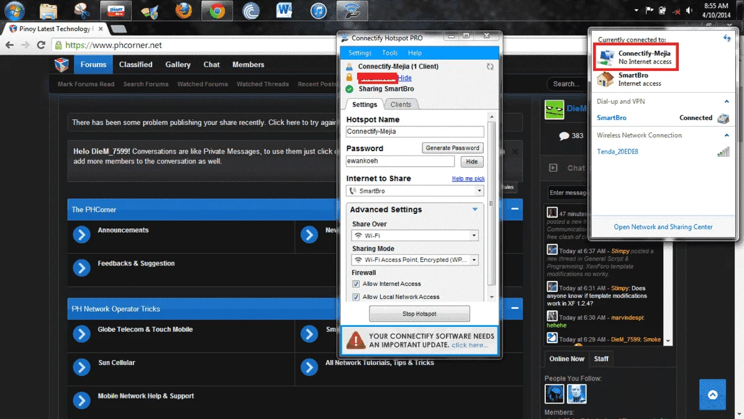Click the PHCorner site logo

(x=61, y=65)
